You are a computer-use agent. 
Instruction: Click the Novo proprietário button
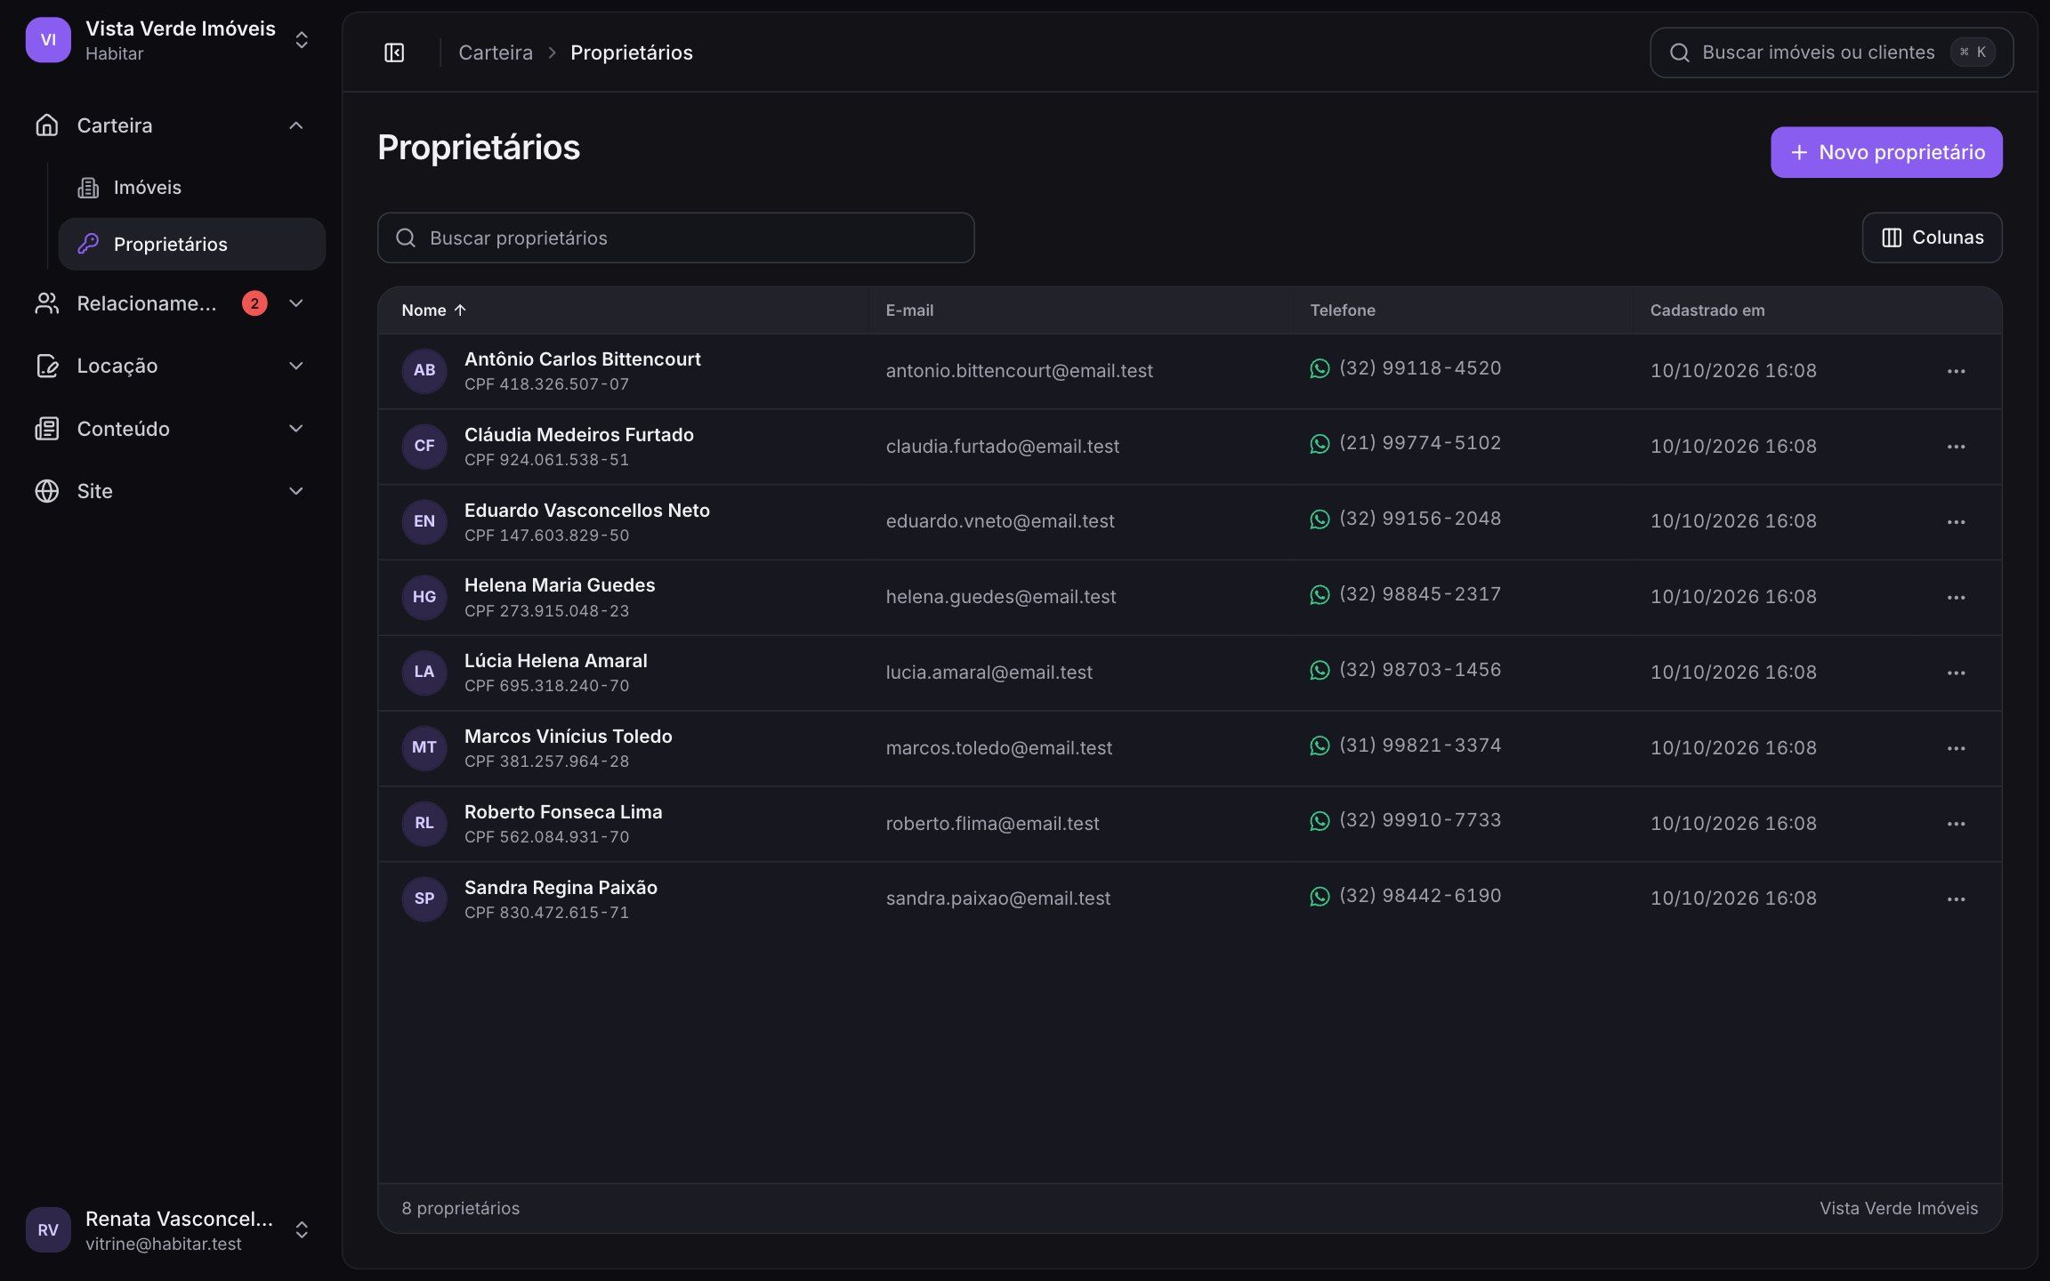[x=1886, y=152]
